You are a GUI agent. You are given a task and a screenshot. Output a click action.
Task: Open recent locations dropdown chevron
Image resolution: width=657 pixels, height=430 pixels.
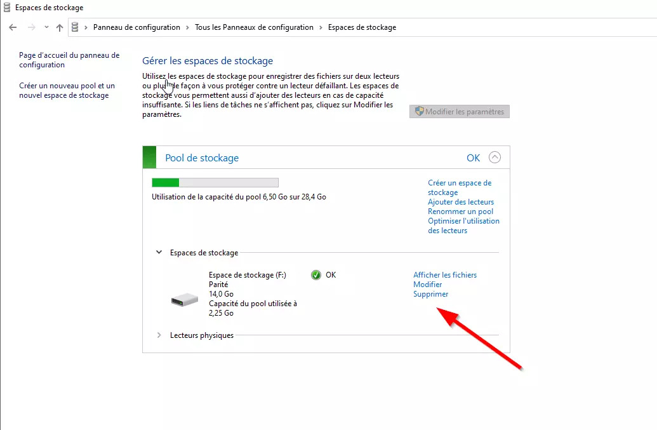click(x=46, y=27)
